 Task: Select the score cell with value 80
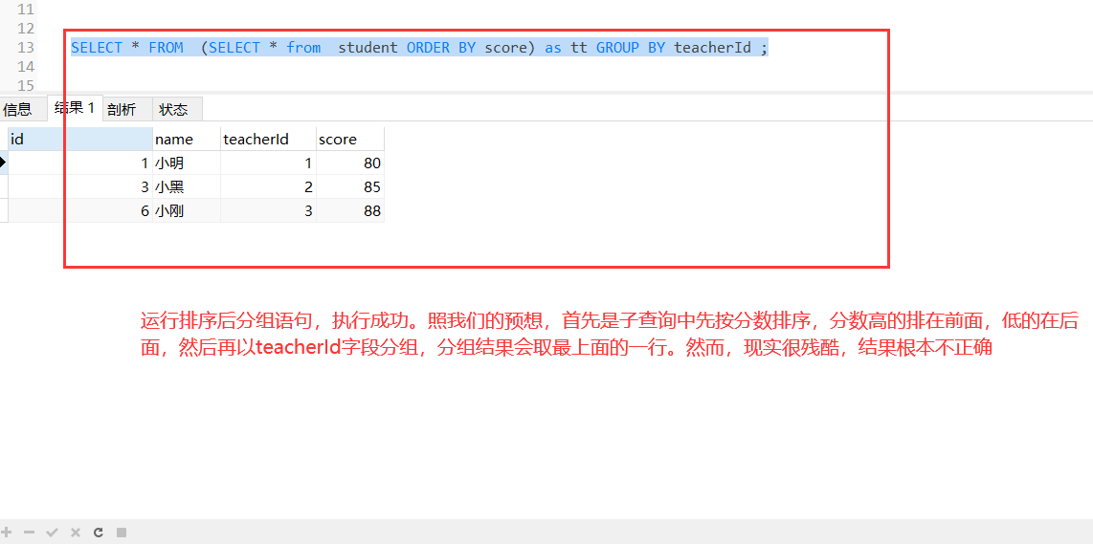click(350, 163)
